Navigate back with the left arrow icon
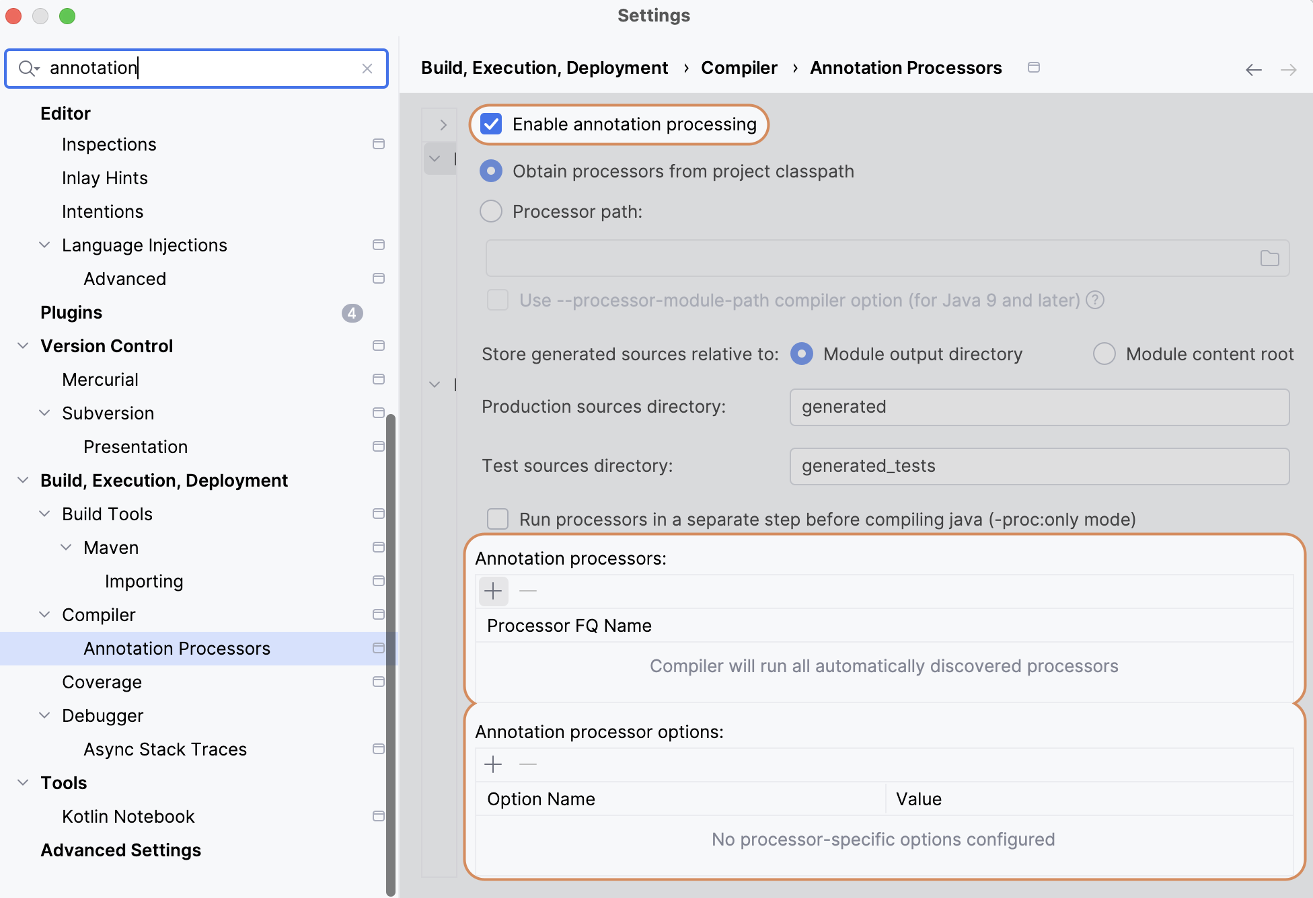The image size is (1313, 898). (x=1253, y=69)
